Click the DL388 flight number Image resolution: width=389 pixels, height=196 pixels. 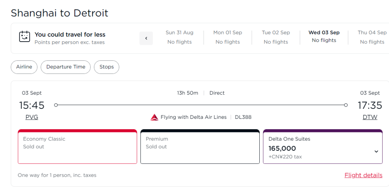243,117
